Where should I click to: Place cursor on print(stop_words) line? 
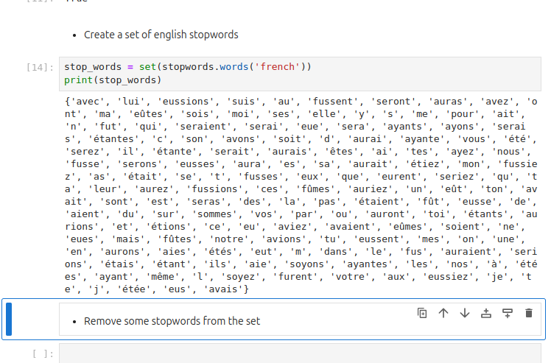tap(113, 80)
